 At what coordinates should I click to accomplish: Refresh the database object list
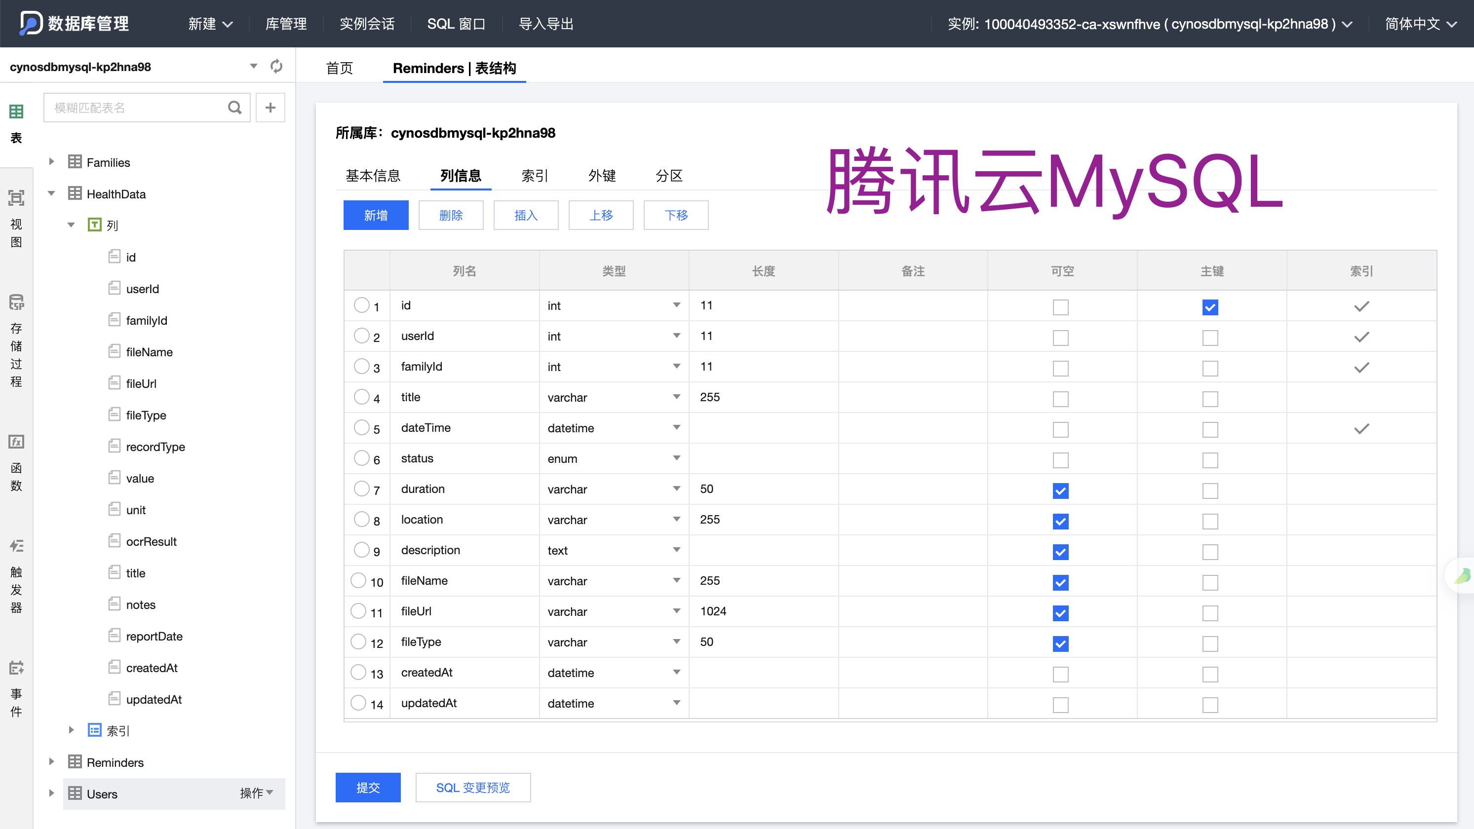(276, 66)
